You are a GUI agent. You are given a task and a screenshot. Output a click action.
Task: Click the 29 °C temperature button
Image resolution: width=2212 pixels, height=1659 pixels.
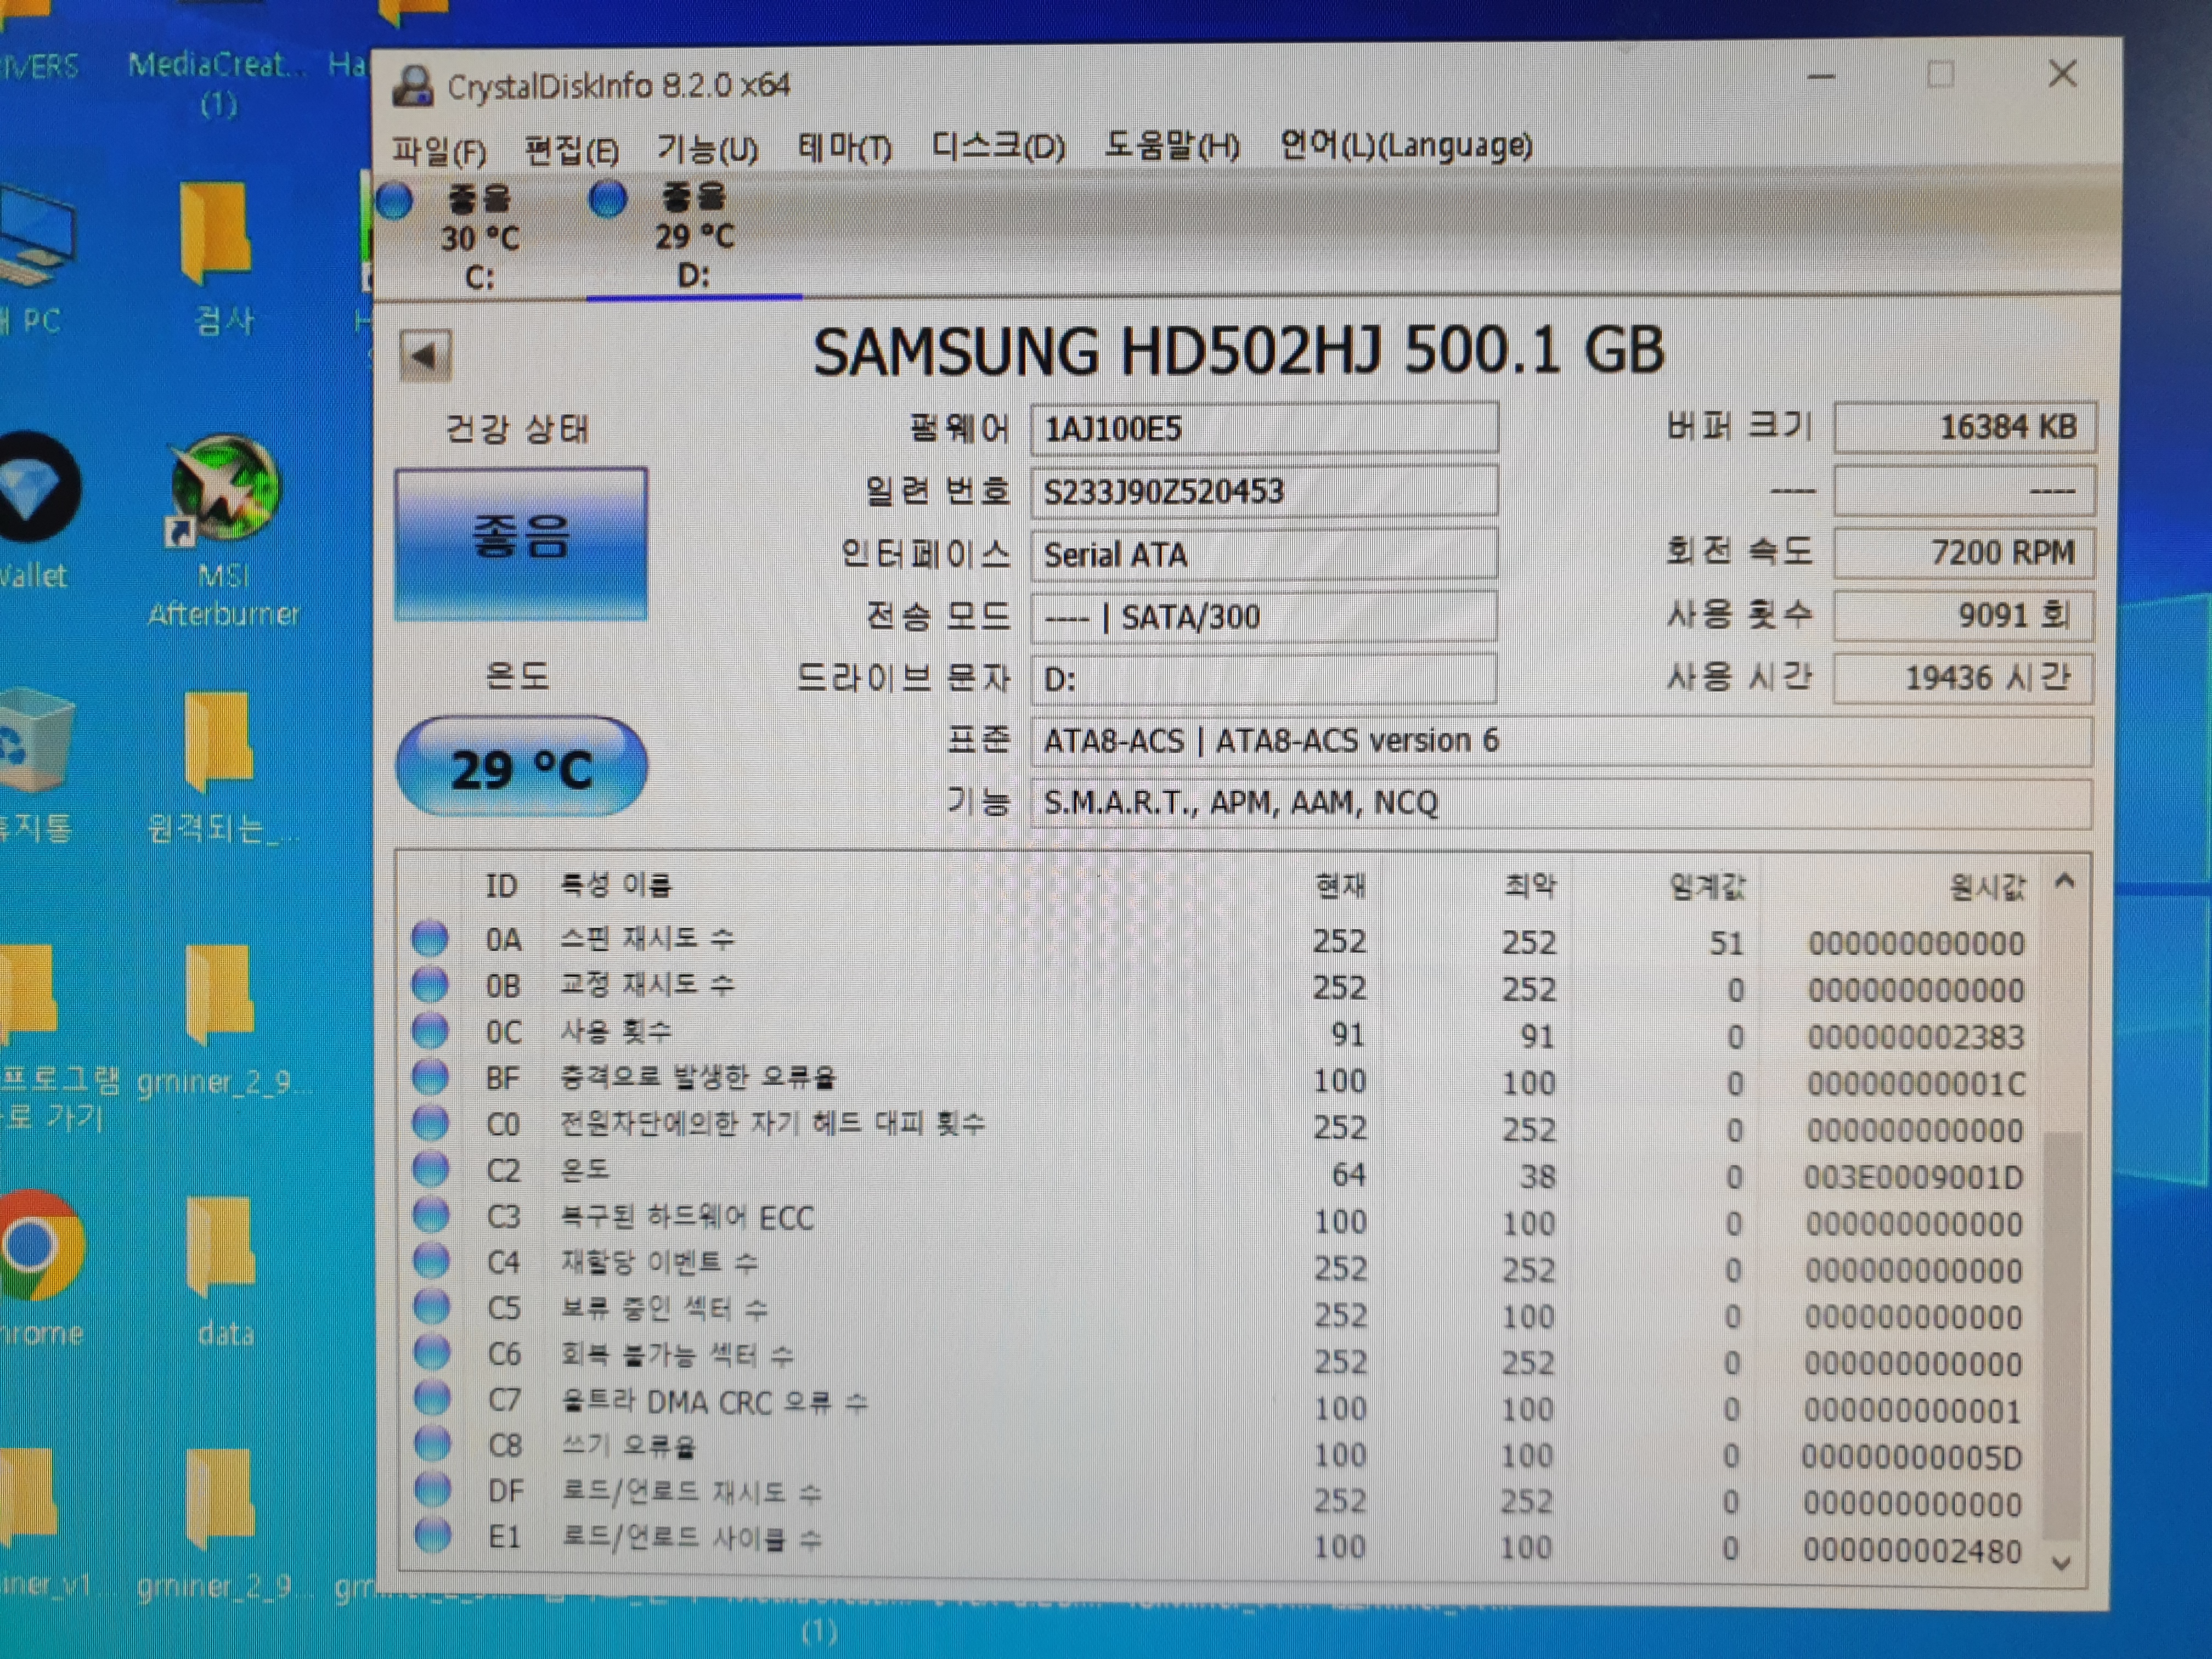[x=521, y=767]
